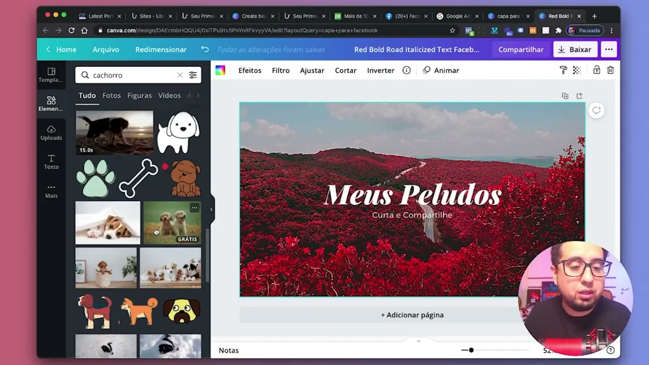Select the Meus Peludos title text
The height and width of the screenshot is (365, 649).
point(412,195)
